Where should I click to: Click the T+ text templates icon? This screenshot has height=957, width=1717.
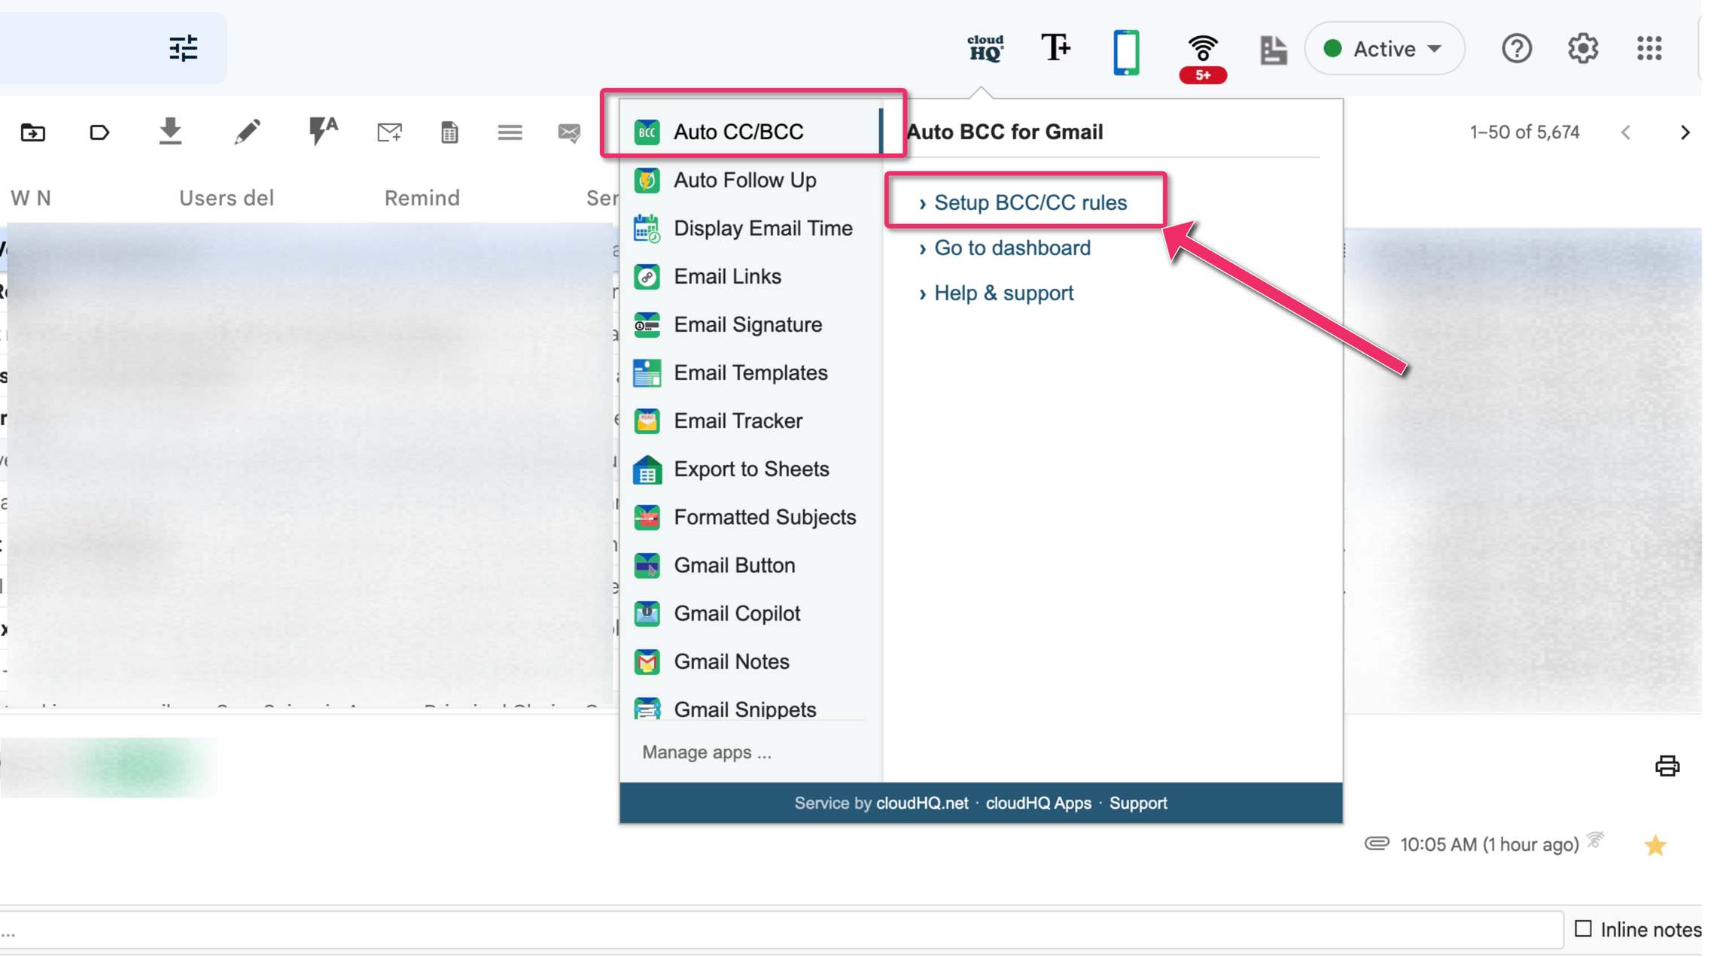tap(1055, 47)
